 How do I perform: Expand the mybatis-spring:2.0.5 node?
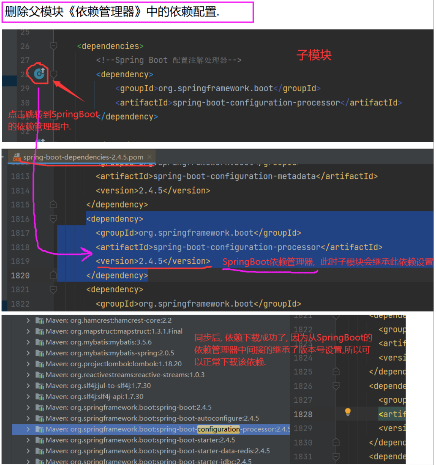(x=28, y=353)
